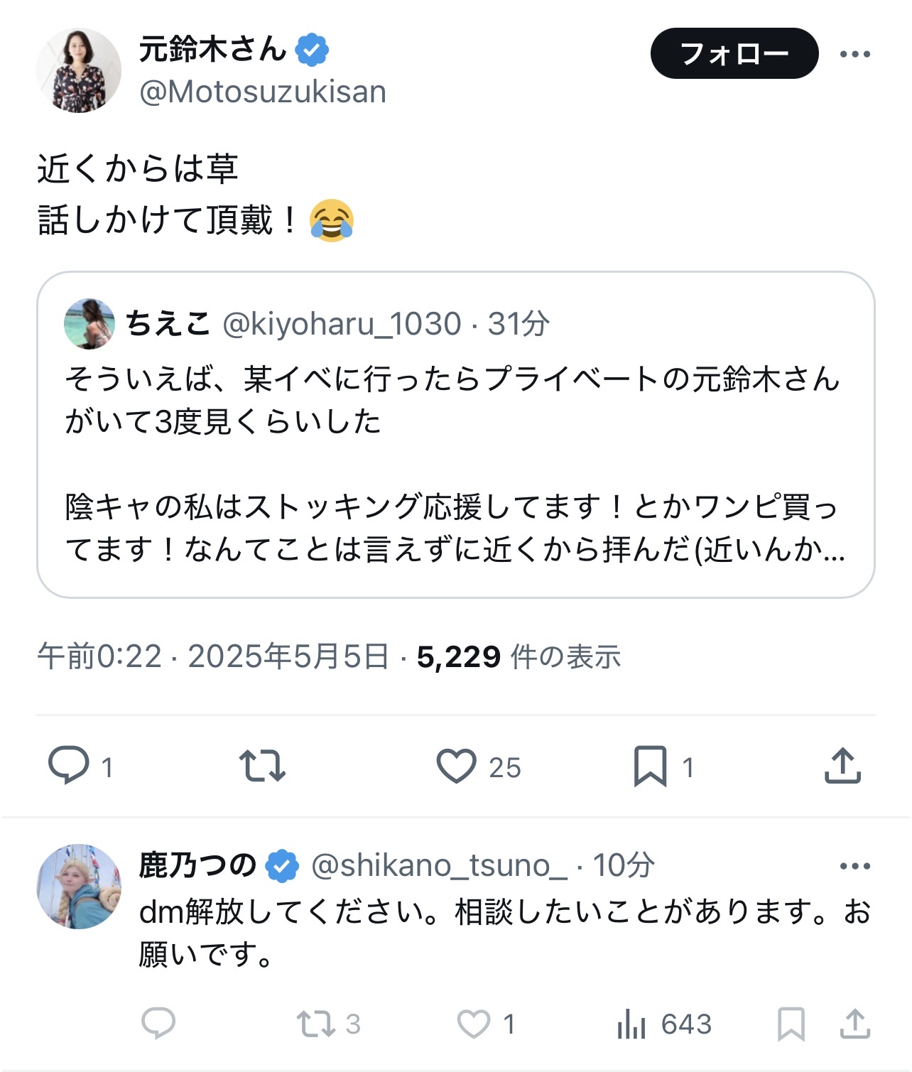This screenshot has height=1072, width=912.
Task: Open ちえこ avatar in quoted post
Action: (89, 324)
